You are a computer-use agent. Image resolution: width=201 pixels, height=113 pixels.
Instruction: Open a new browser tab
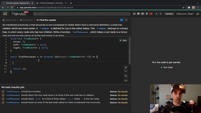point(71,3)
